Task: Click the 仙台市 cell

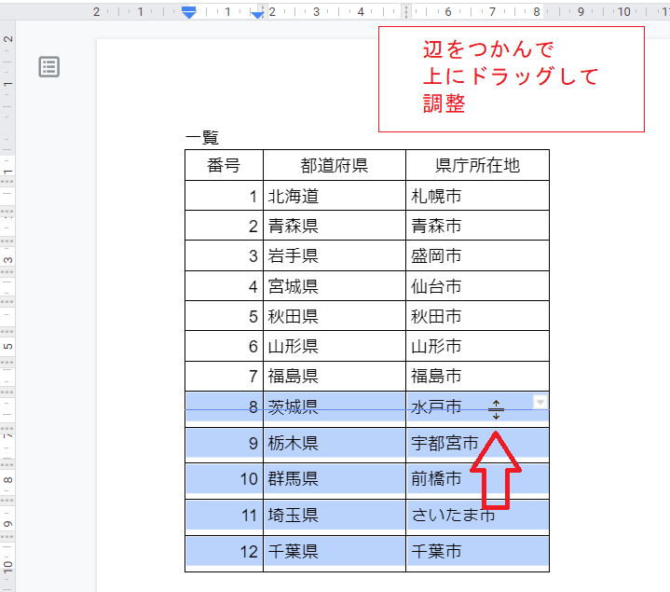Action: [477, 286]
